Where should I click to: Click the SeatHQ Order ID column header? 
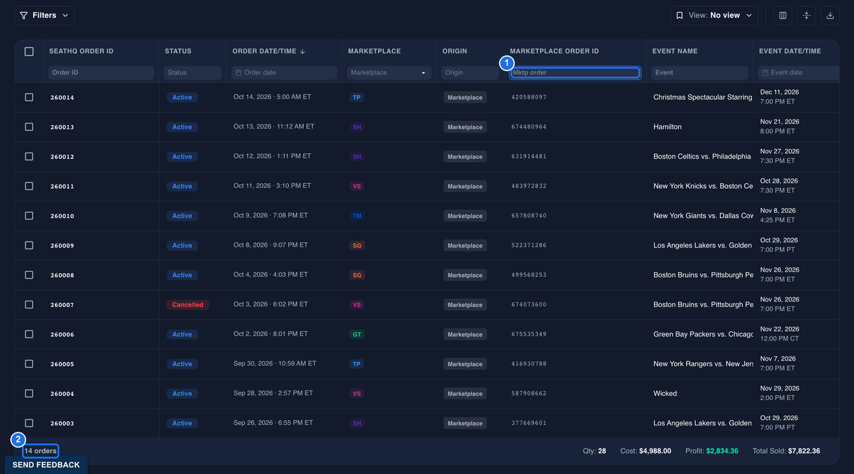click(81, 51)
